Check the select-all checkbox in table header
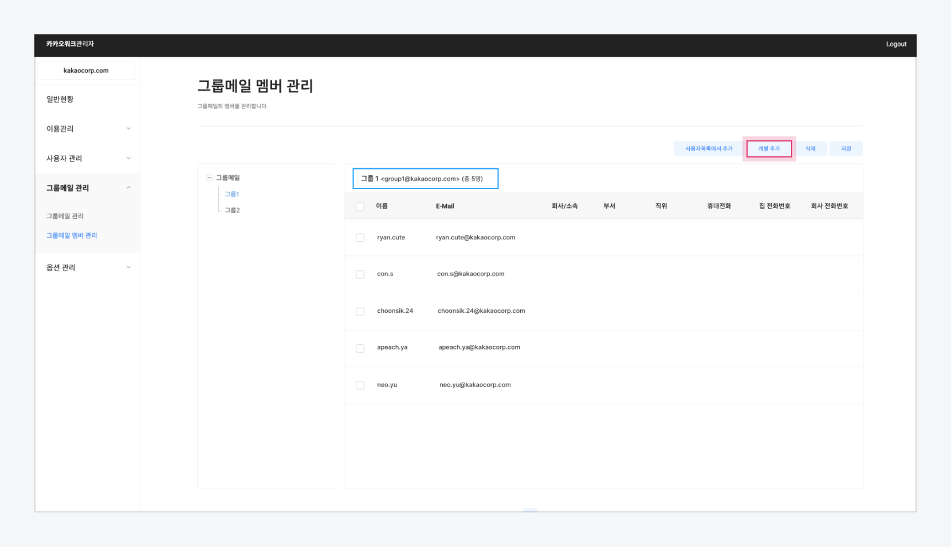The height and width of the screenshot is (547, 951). pyautogui.click(x=360, y=207)
